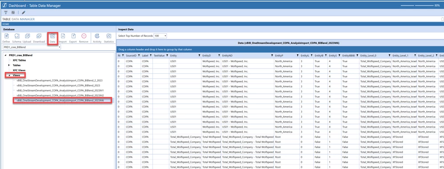Open filter on SourceID column
Screen dimensions: 444x169
click(x=139, y=56)
